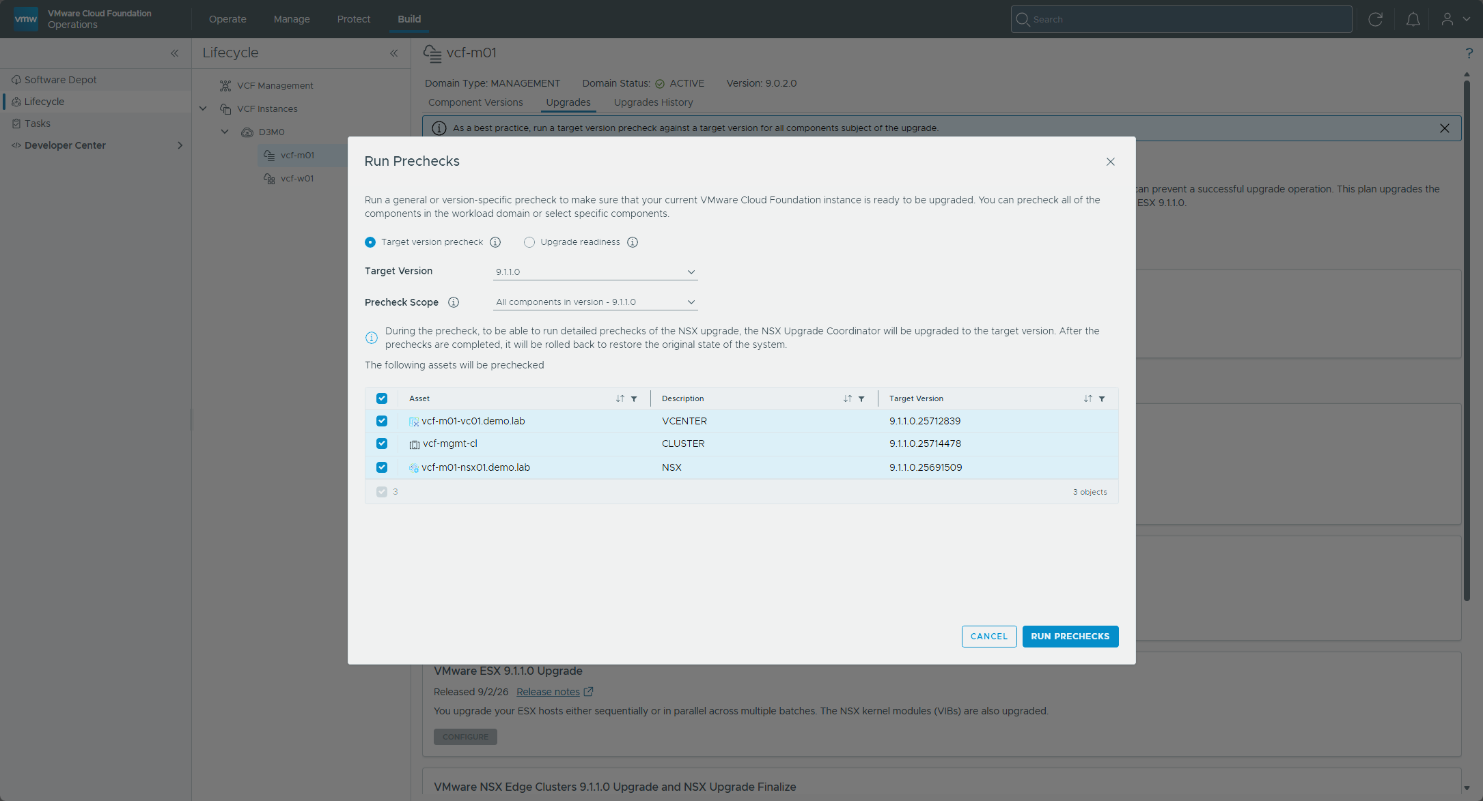Filter the Description column

click(x=861, y=398)
